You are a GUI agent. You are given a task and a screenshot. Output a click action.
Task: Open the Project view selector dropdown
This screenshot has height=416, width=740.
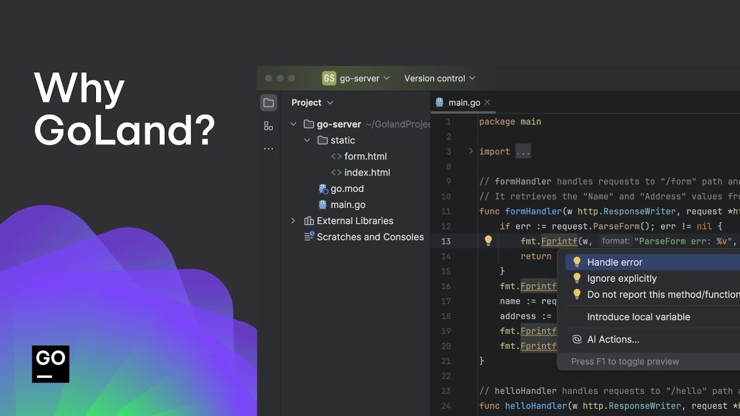(312, 103)
